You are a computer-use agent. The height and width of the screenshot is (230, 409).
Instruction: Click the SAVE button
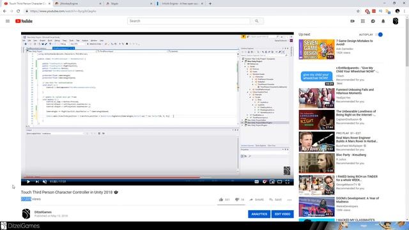click(275, 200)
